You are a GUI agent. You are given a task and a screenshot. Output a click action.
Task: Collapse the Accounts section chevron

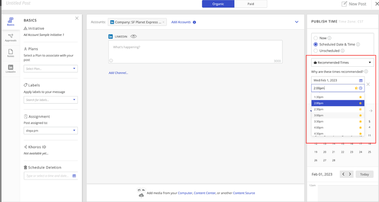coord(297,22)
